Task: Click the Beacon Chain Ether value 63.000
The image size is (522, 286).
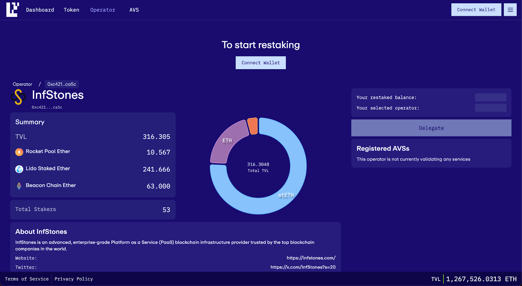Action: [159, 186]
